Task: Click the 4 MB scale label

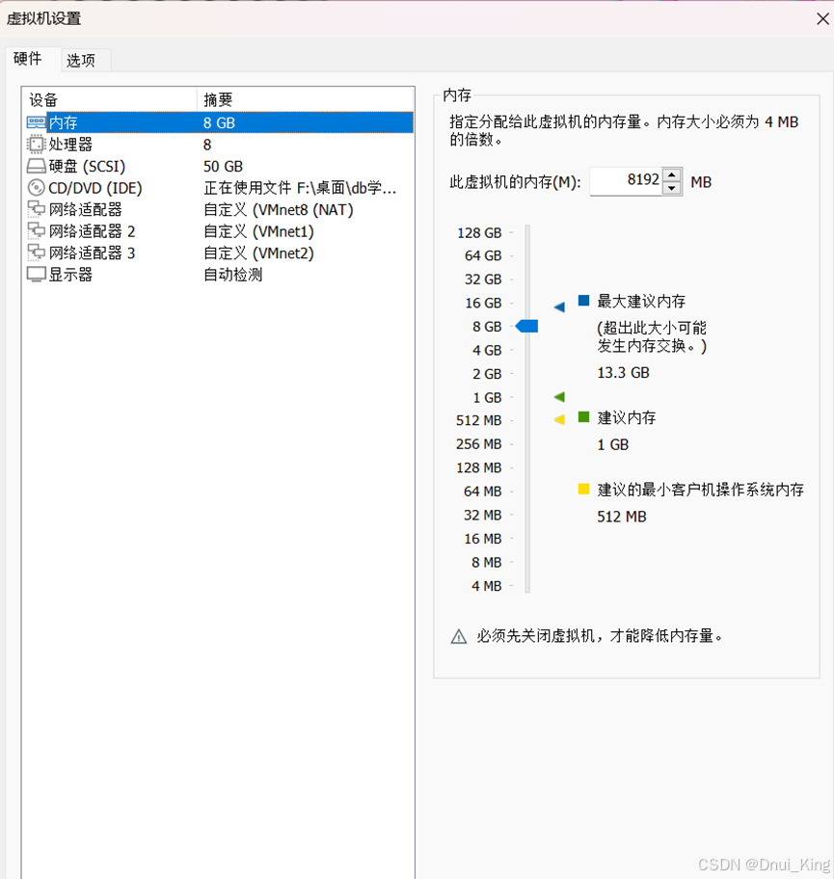Action: coord(486,586)
